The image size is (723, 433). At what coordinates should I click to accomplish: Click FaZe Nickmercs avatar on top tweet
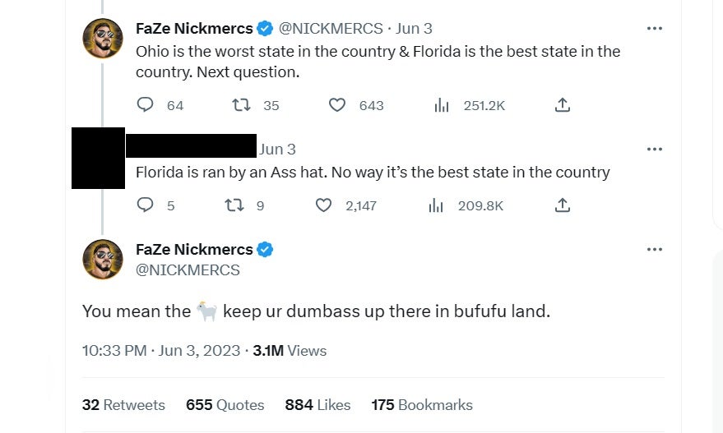[x=103, y=38]
